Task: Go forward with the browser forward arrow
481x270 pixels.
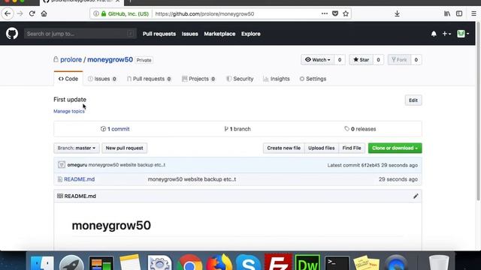Action: pyautogui.click(x=20, y=13)
